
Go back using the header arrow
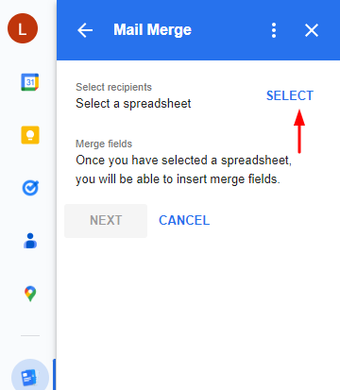point(85,30)
